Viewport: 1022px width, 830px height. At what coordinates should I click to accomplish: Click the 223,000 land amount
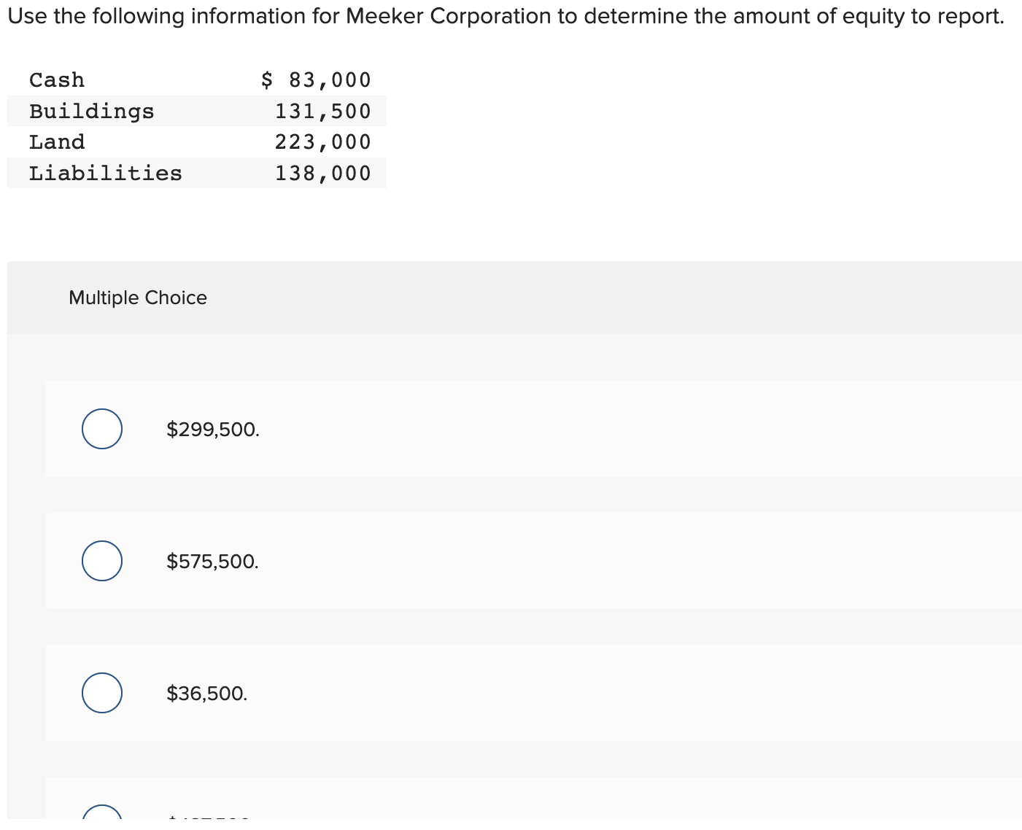(323, 142)
